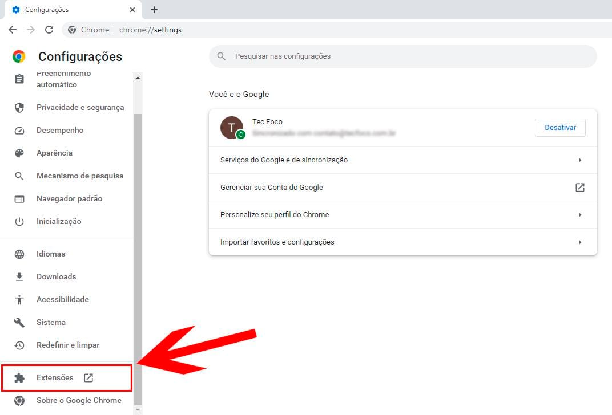Click the Redefinir e limpar icon
The image size is (612, 415).
[x=19, y=345]
